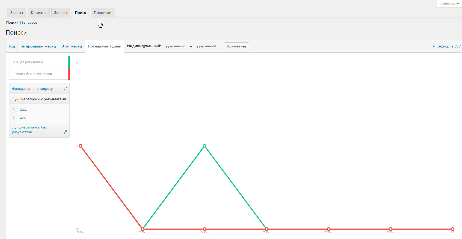Open the 'woo' search query link
The width and height of the screenshot is (462, 239).
point(23,118)
